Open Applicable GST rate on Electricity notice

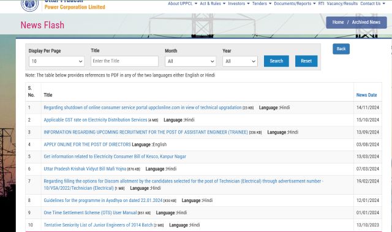[96, 120]
